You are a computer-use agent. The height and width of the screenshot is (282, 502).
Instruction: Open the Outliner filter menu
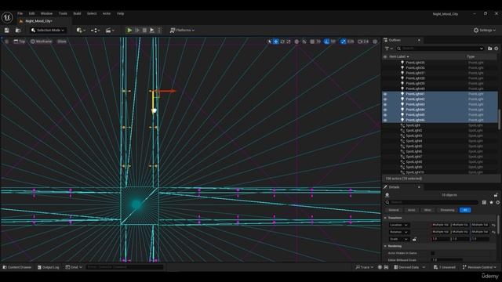point(389,49)
